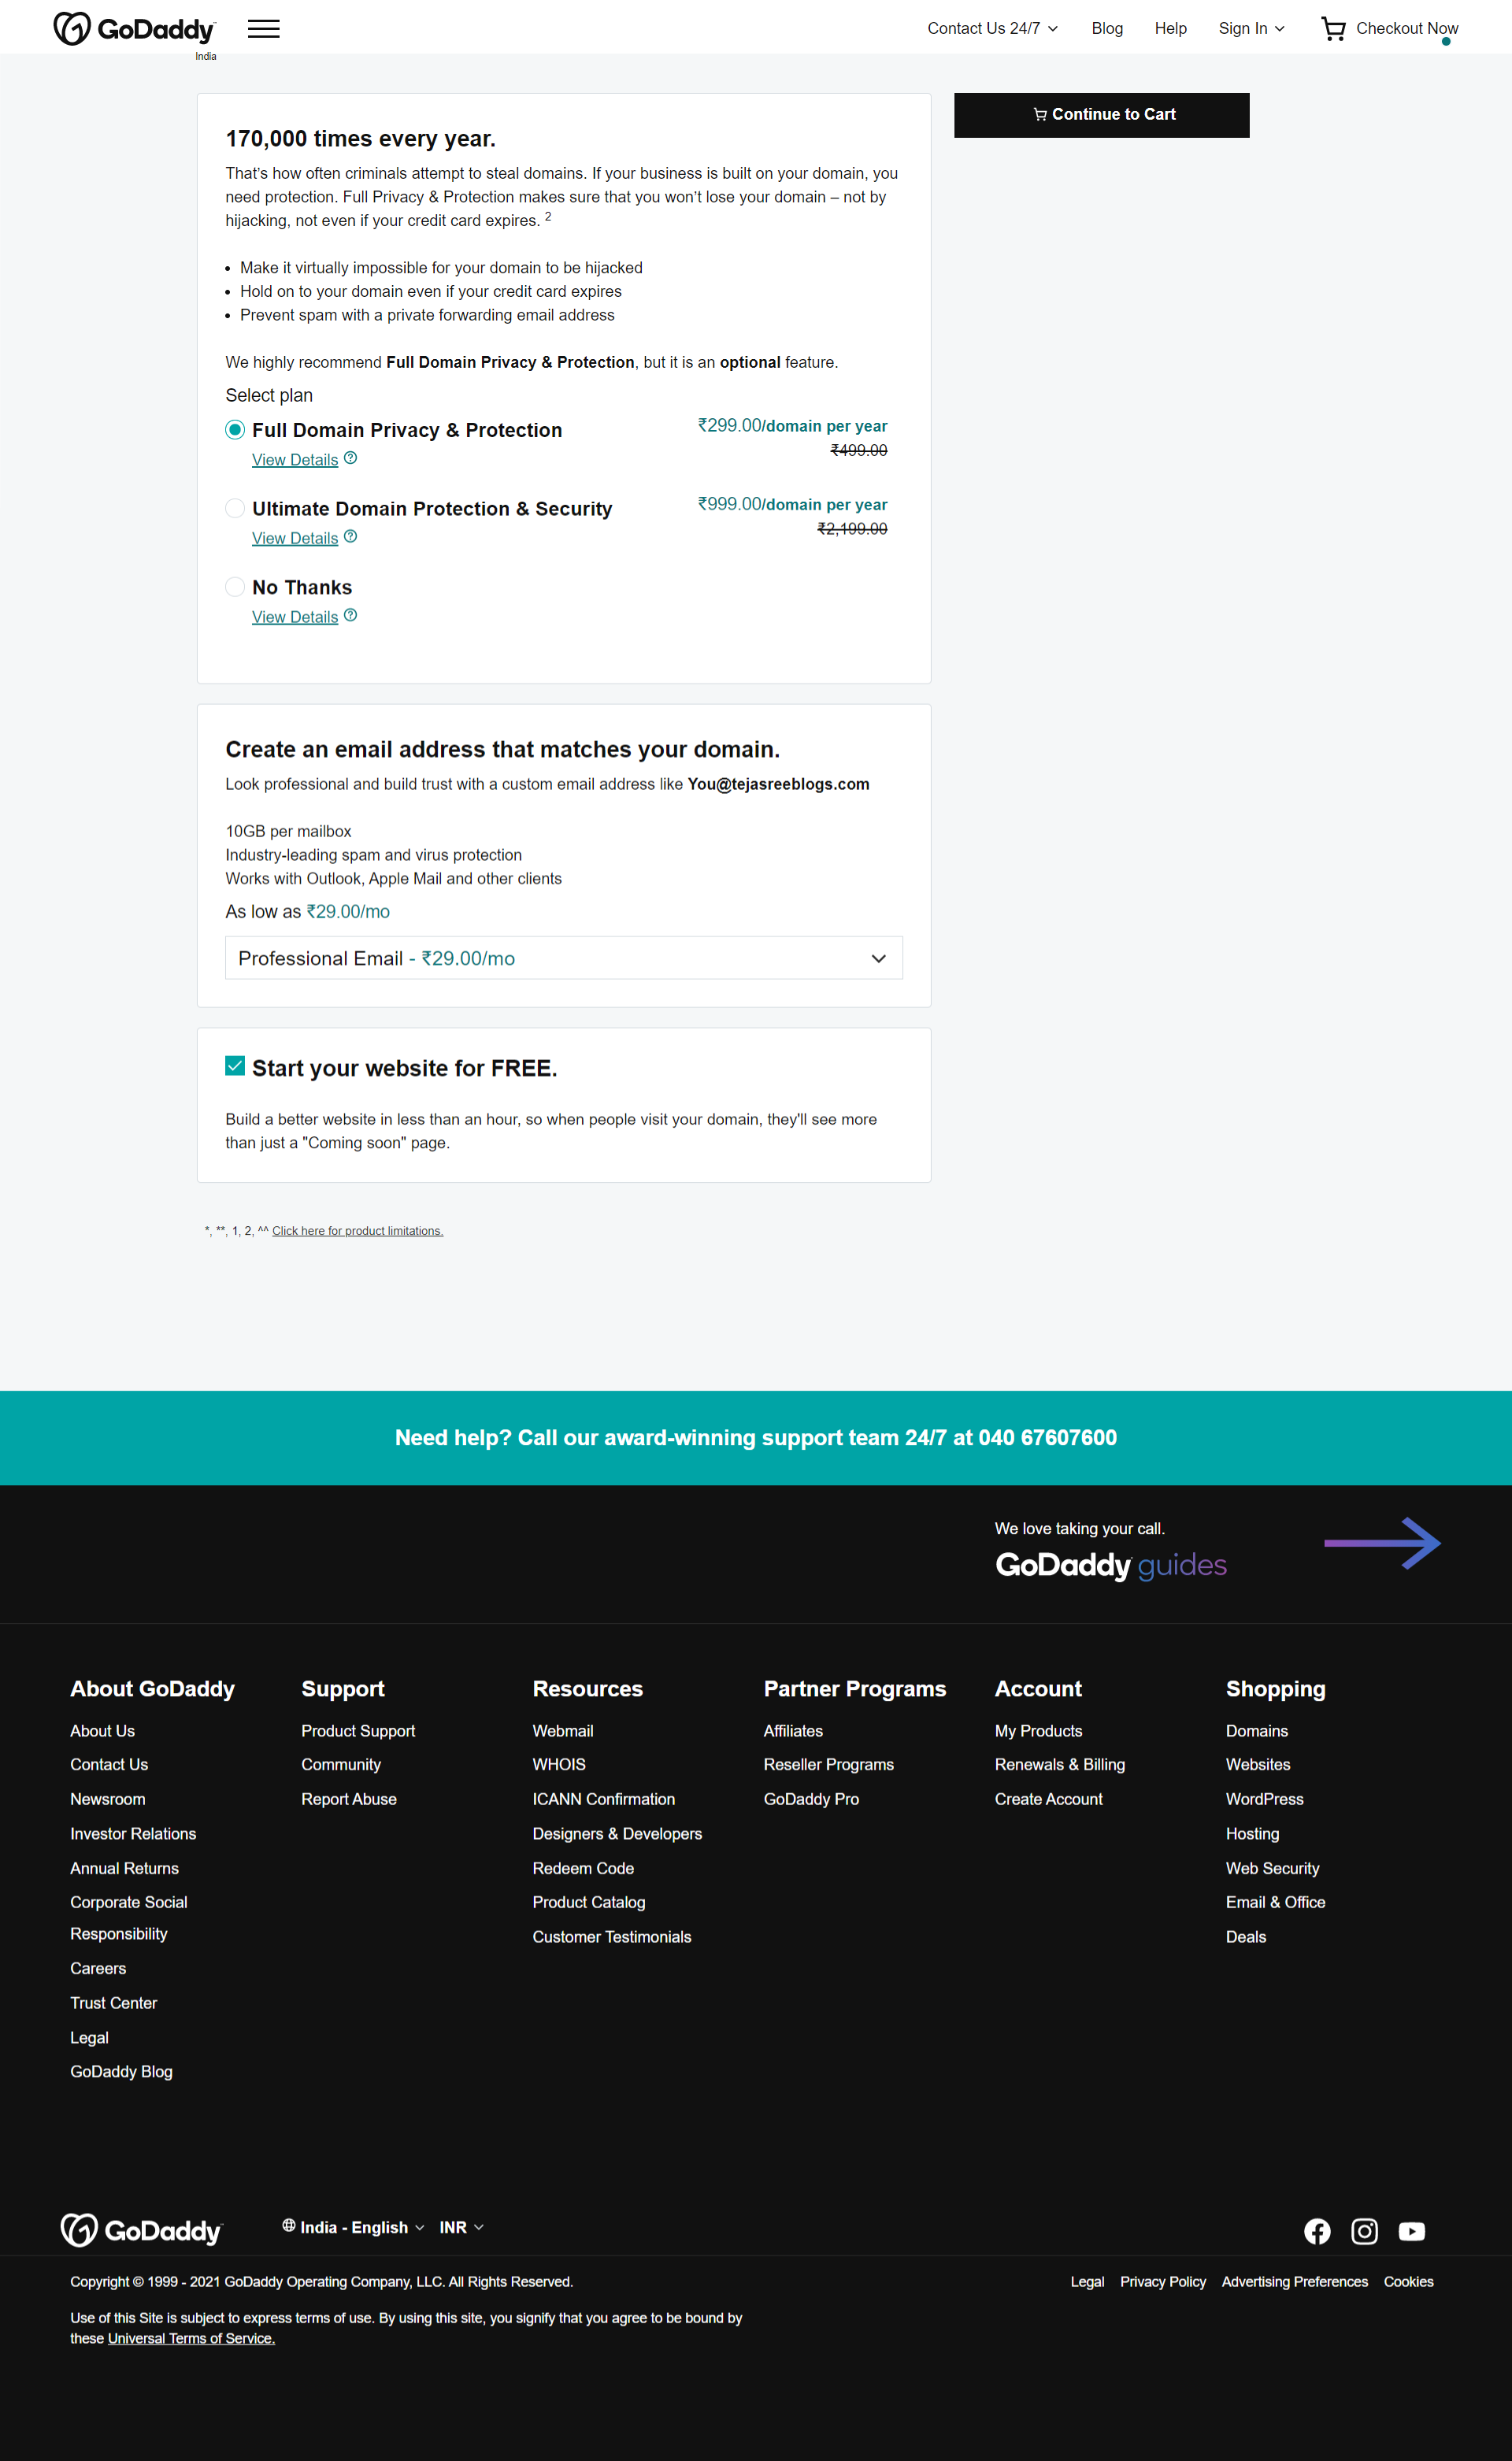Click the footer GoDaddy logo
Screen dimensions: 1512x2461
point(141,2230)
